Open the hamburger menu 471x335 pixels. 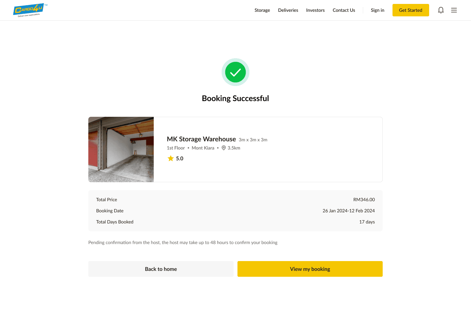454,10
